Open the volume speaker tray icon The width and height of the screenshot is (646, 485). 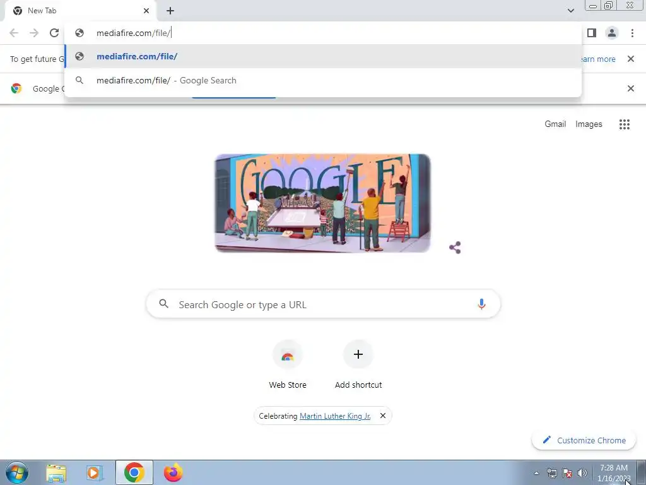point(582,473)
